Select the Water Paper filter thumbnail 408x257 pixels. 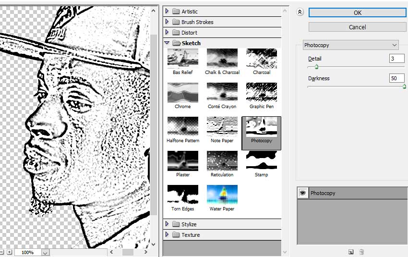tap(222, 195)
